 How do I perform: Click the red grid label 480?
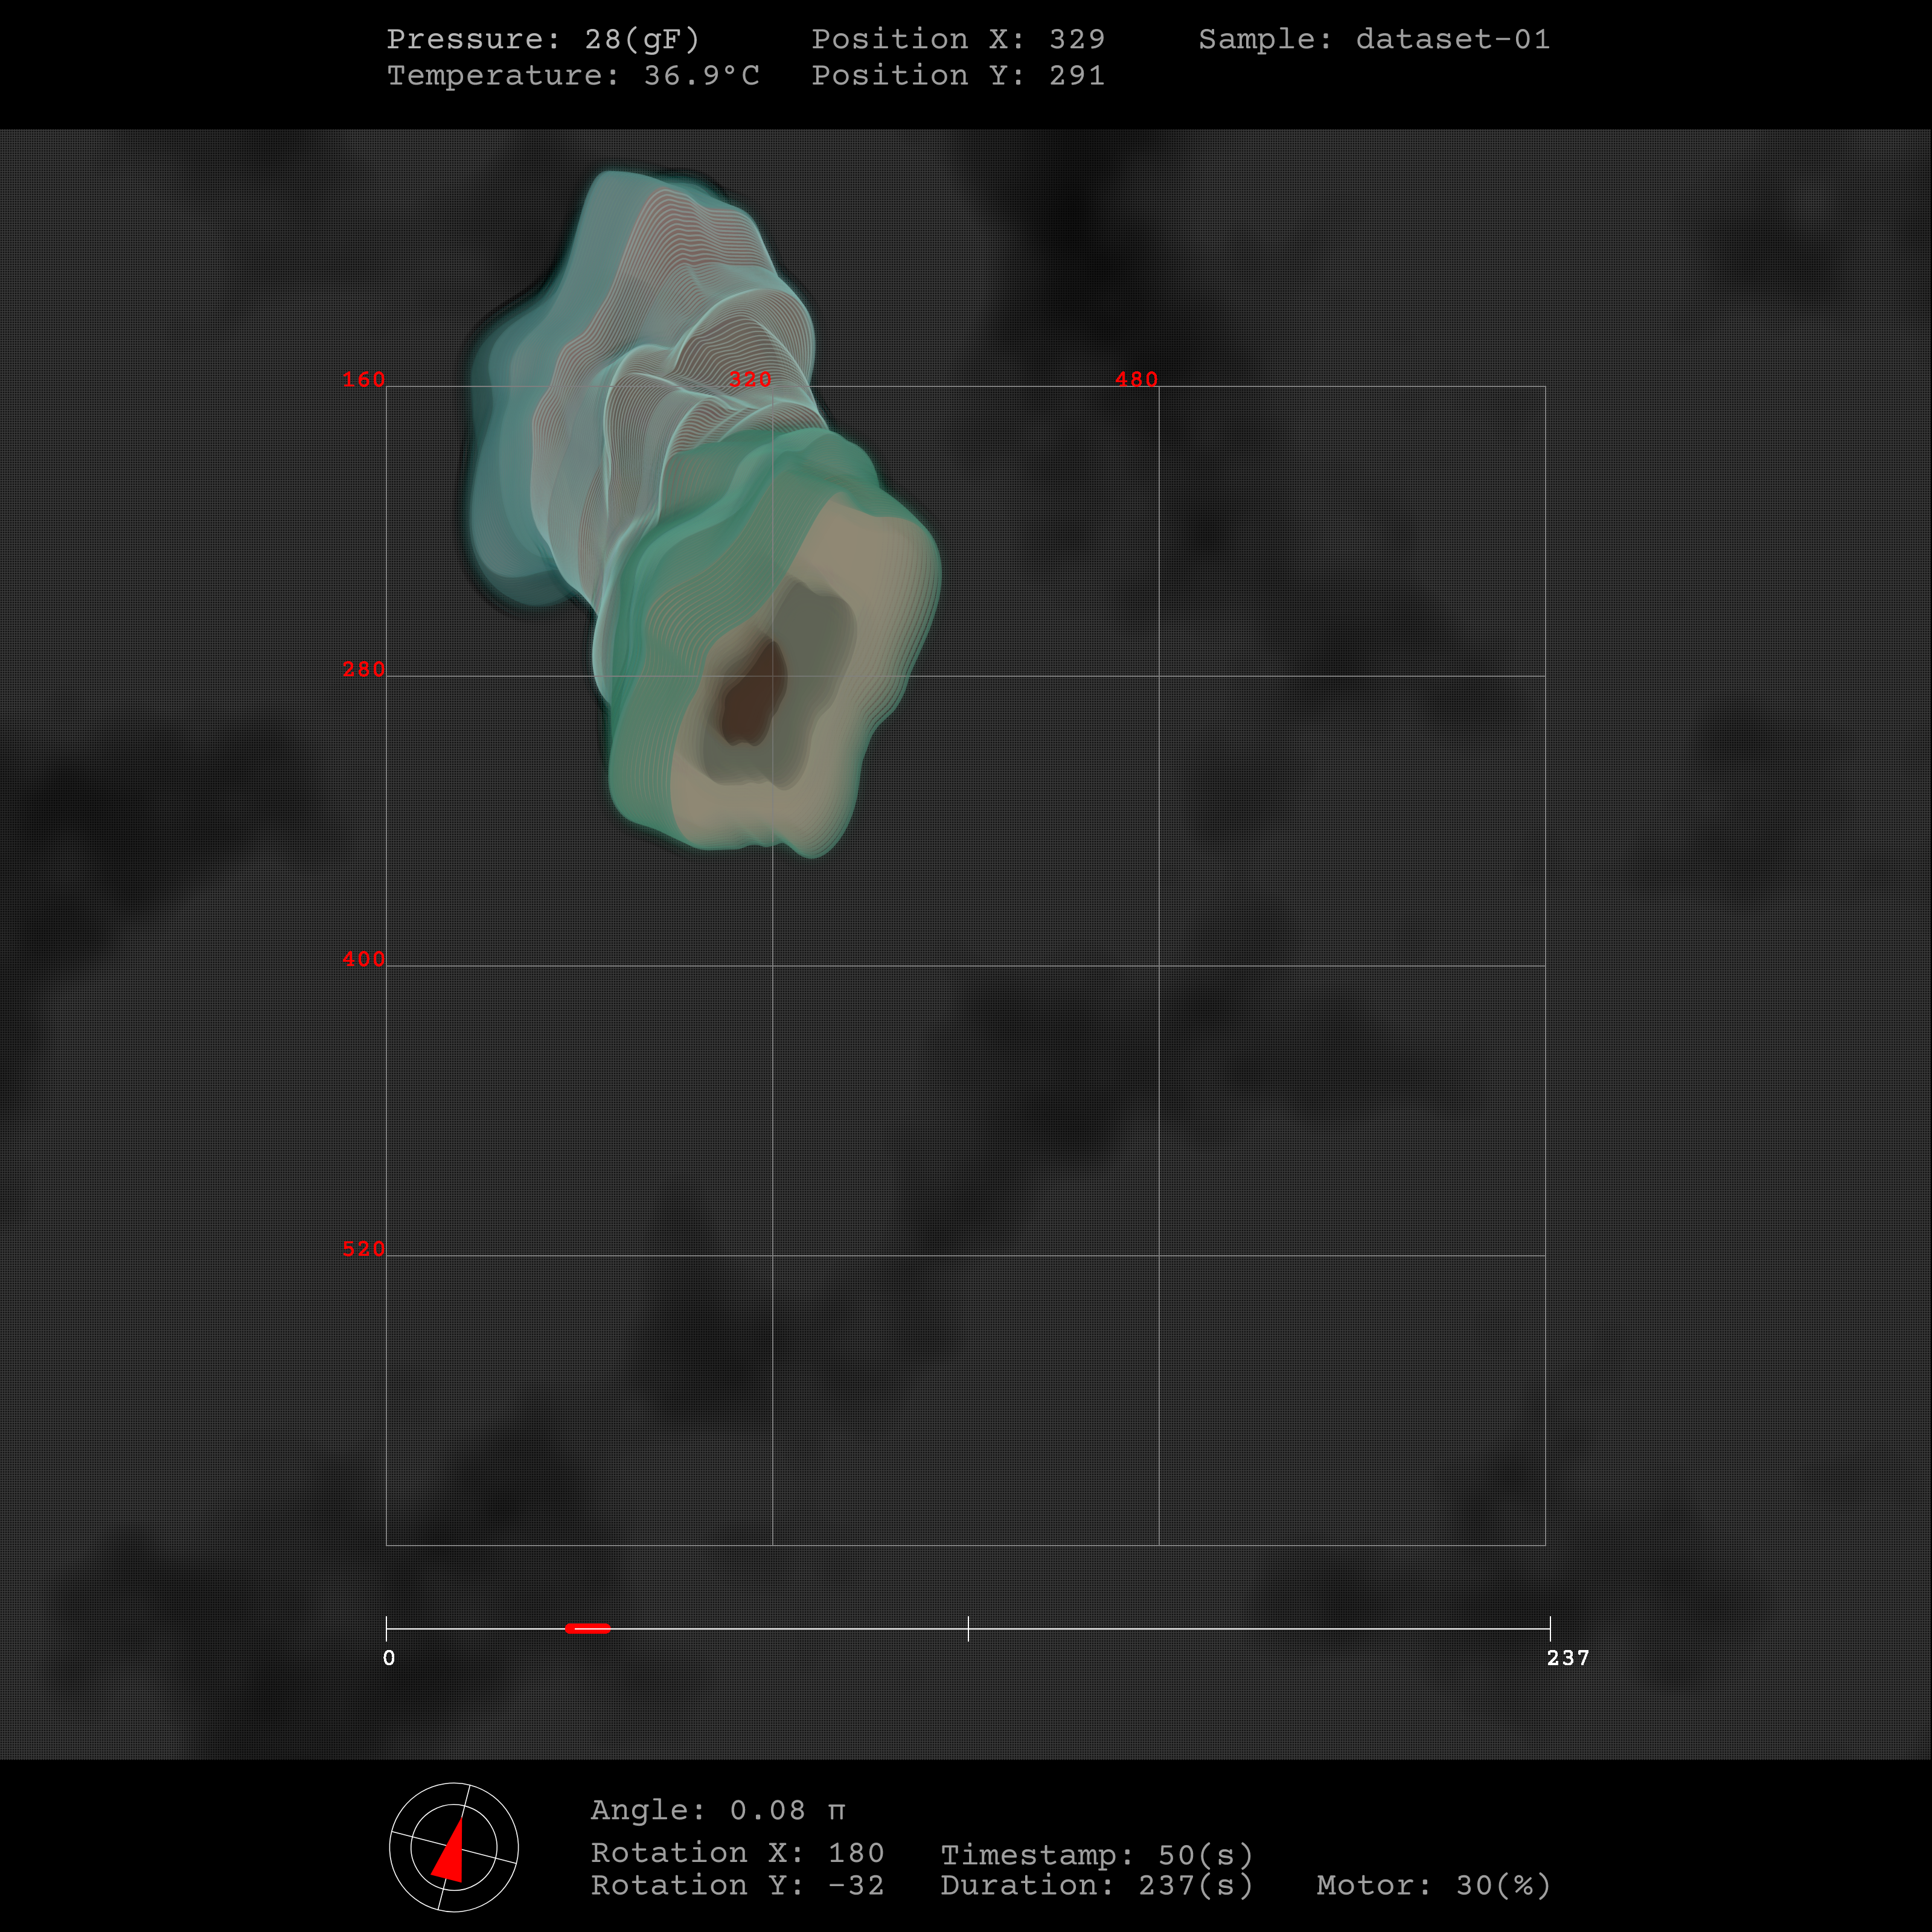coord(1136,380)
